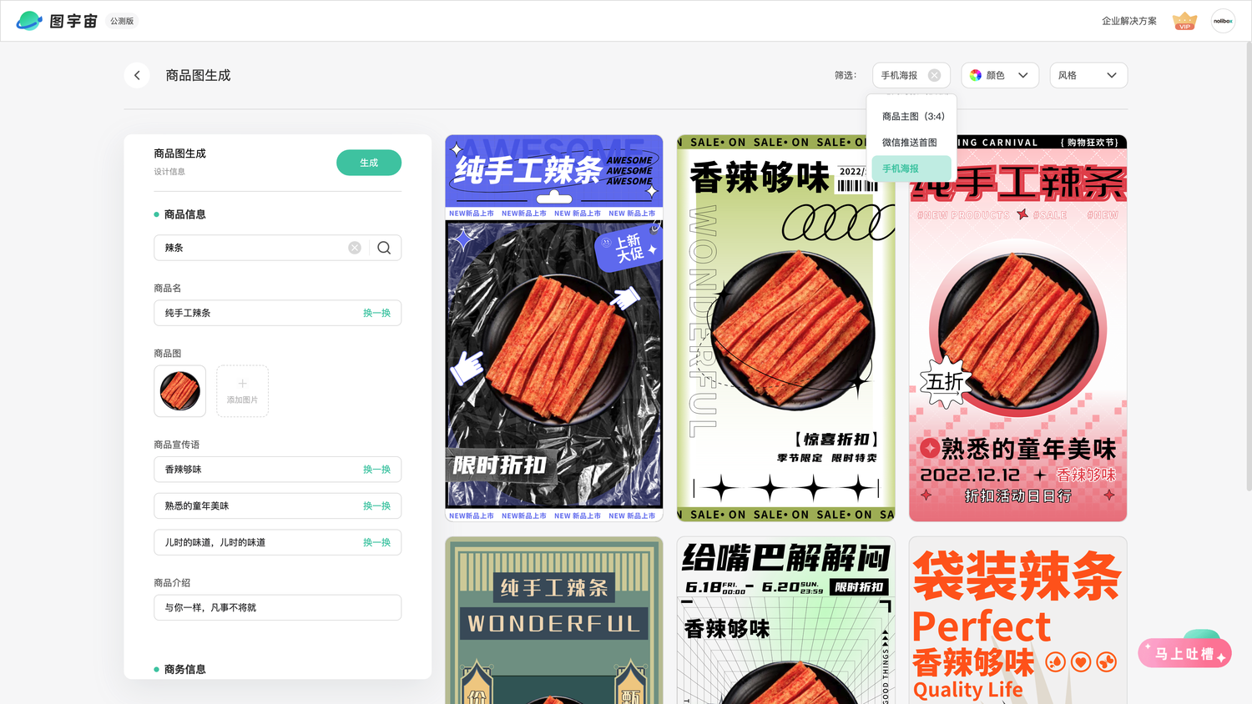Screen dimensions: 1252x704
Task: Click the 公测版 badge
Action: point(122,21)
